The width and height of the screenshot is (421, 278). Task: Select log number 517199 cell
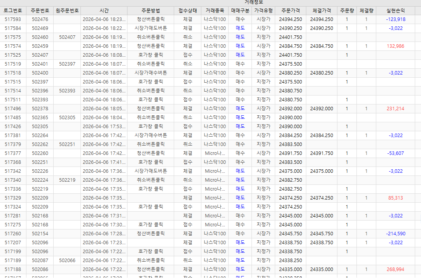[x=13, y=252]
